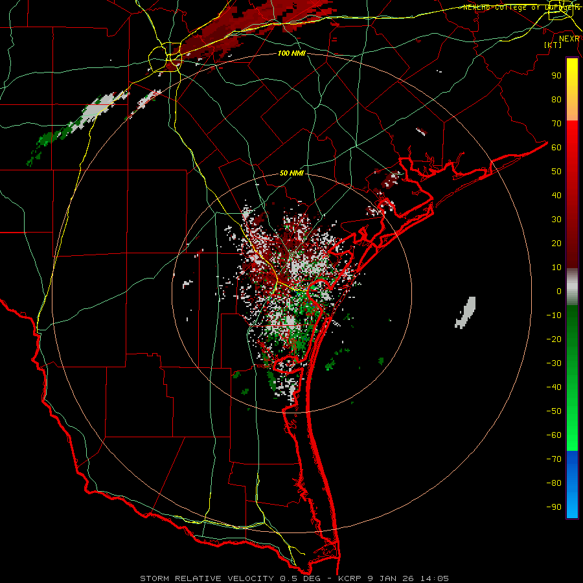The width and height of the screenshot is (583, 583).
Task: Click the NEXR label beside the scale
Action: point(569,39)
